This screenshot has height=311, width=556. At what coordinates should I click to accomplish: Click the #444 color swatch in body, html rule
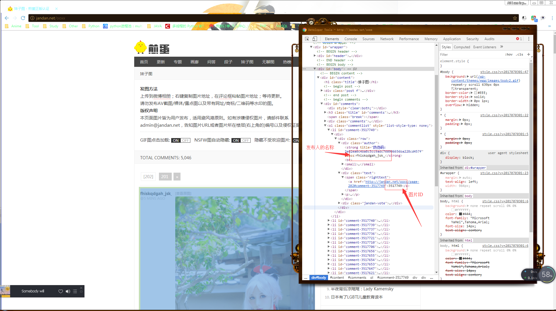(x=461, y=214)
